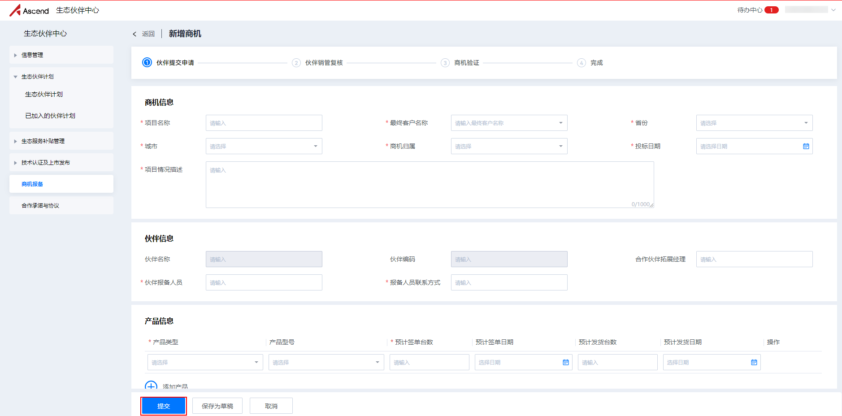Open the 产品类型 dropdown
842x416 pixels.
tap(205, 362)
